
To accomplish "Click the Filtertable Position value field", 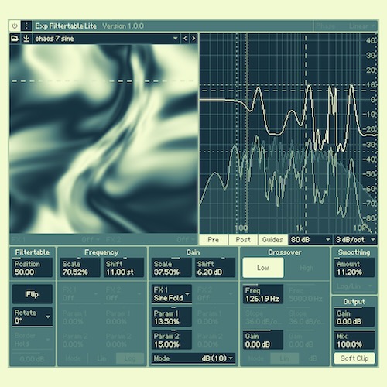I will click(x=33, y=268).
